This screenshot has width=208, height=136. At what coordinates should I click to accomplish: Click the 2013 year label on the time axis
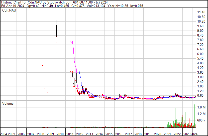(90, 134)
